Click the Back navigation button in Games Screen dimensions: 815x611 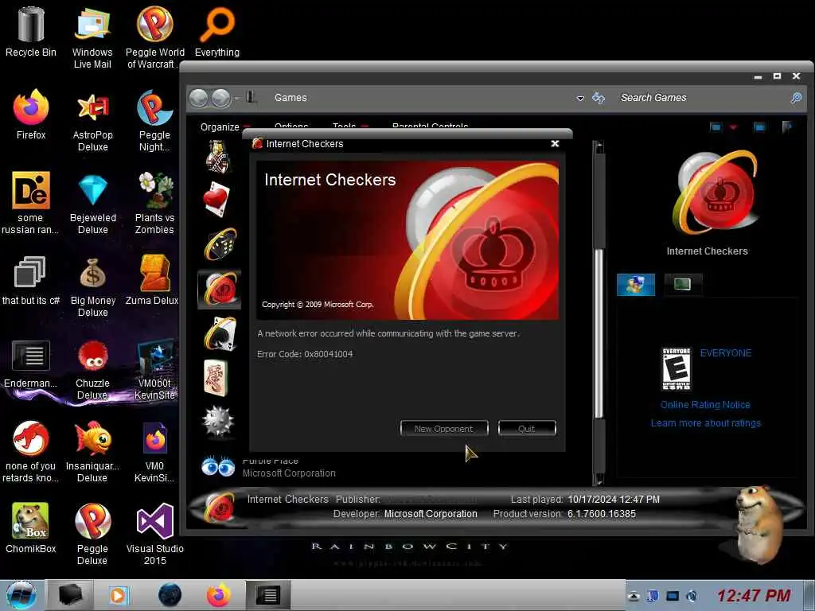(198, 98)
